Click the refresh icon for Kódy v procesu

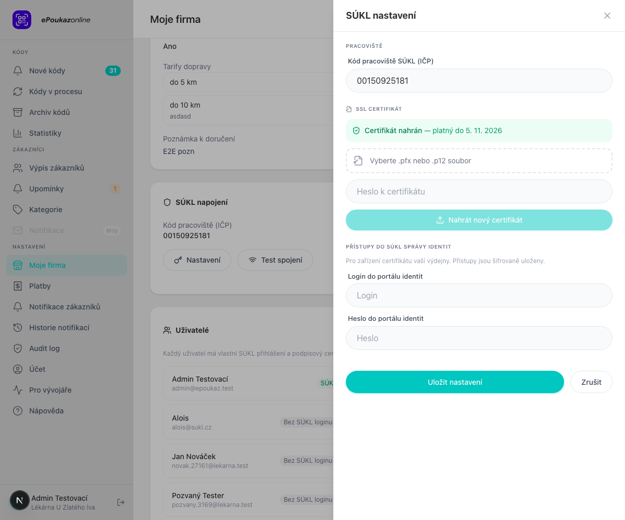pos(18,92)
